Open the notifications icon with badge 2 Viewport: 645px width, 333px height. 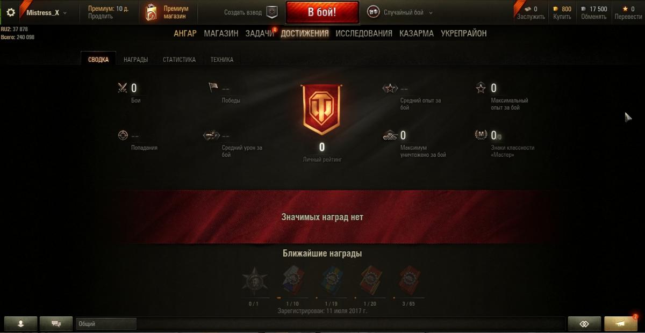point(621,324)
